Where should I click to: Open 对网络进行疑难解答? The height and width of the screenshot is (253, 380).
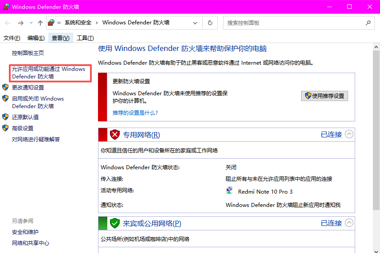36,140
